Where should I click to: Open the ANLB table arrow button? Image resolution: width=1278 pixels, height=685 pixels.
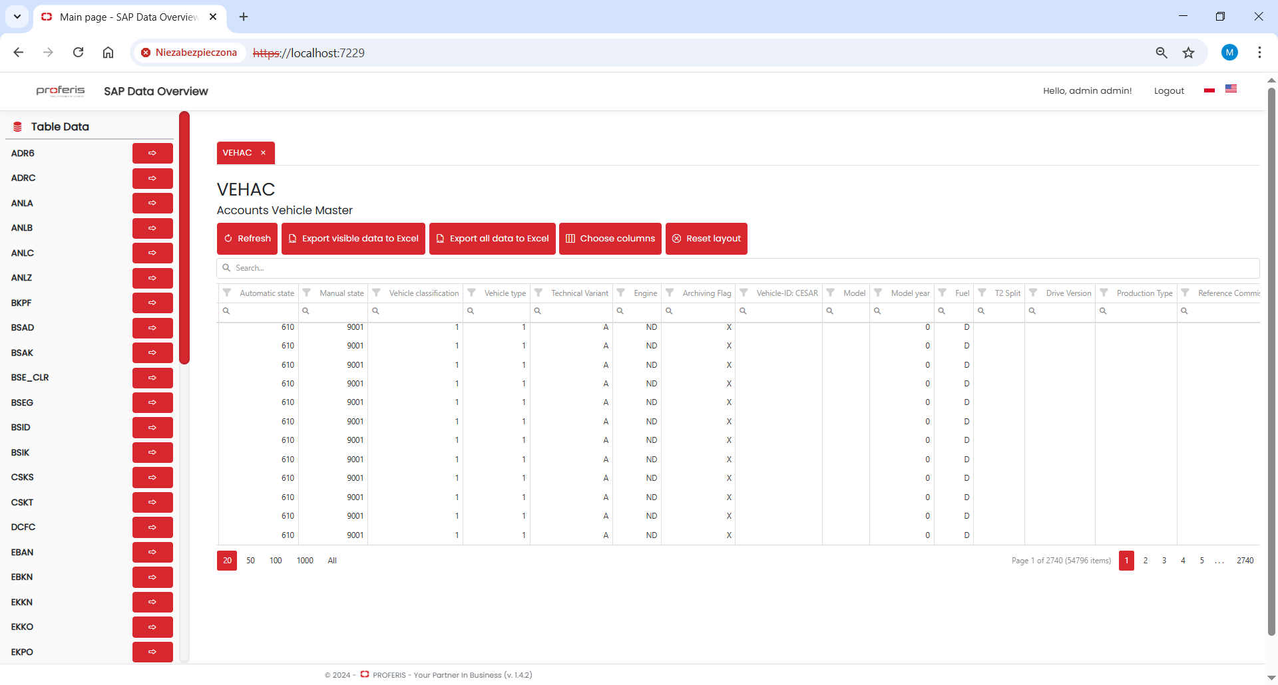pyautogui.click(x=152, y=228)
